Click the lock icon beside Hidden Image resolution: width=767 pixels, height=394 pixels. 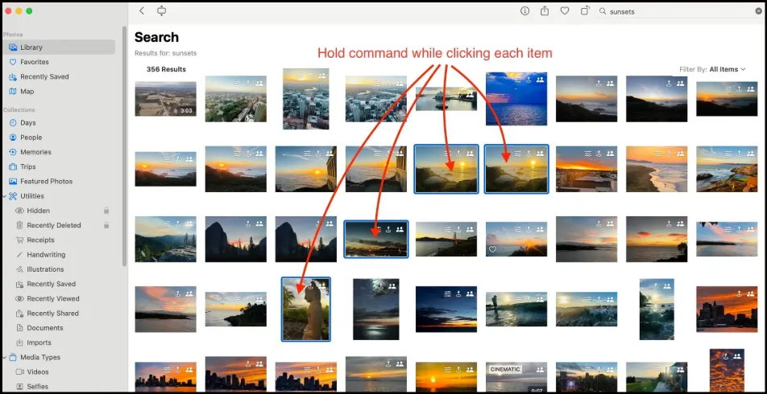[x=106, y=211]
